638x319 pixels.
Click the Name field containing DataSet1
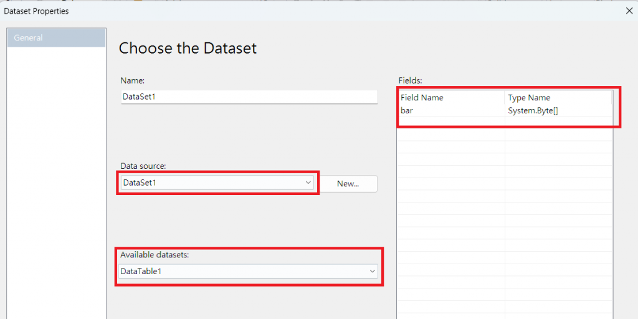[x=249, y=97]
